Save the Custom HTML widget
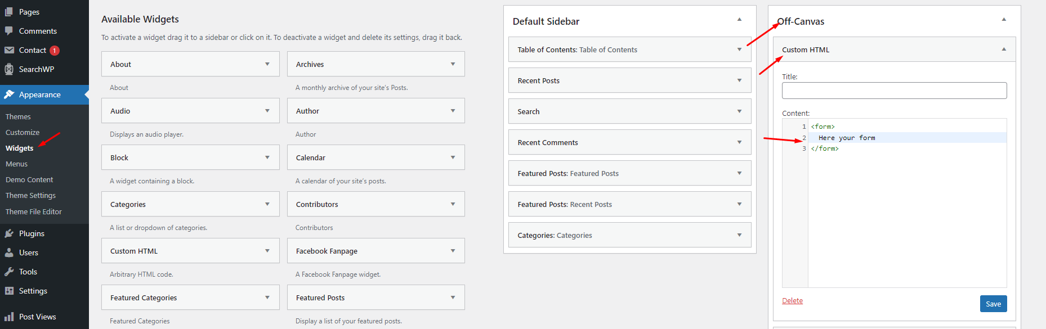Viewport: 1046px width, 329px height. (993, 304)
